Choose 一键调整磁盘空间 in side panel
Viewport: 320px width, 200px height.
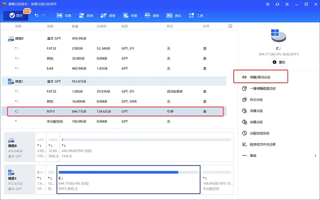point(262,88)
